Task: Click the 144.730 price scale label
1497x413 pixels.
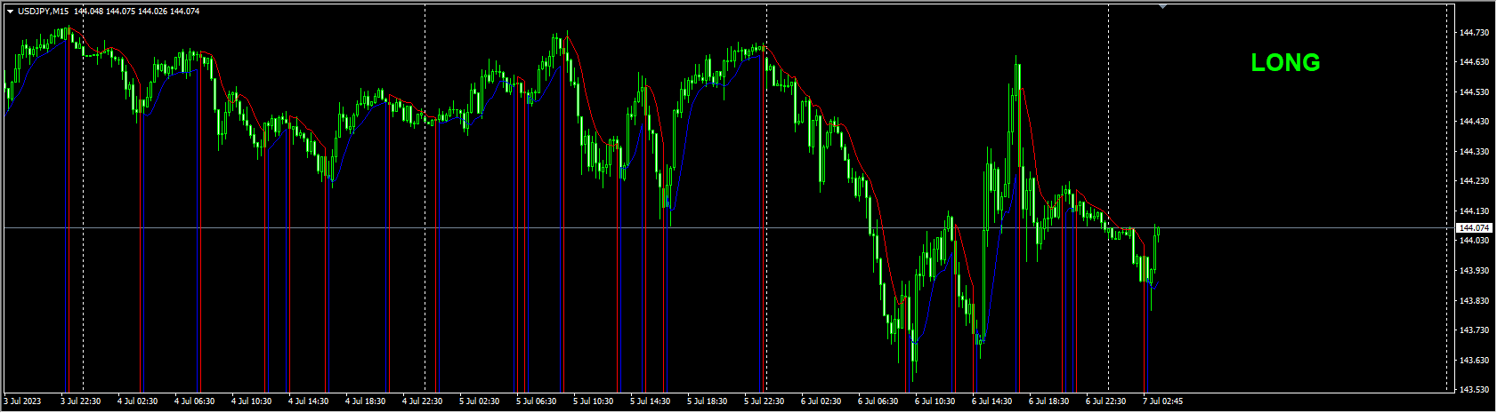Action: tap(1474, 33)
